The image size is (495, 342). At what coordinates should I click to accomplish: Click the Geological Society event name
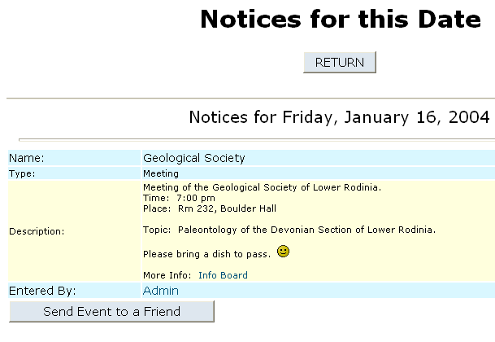pos(193,158)
